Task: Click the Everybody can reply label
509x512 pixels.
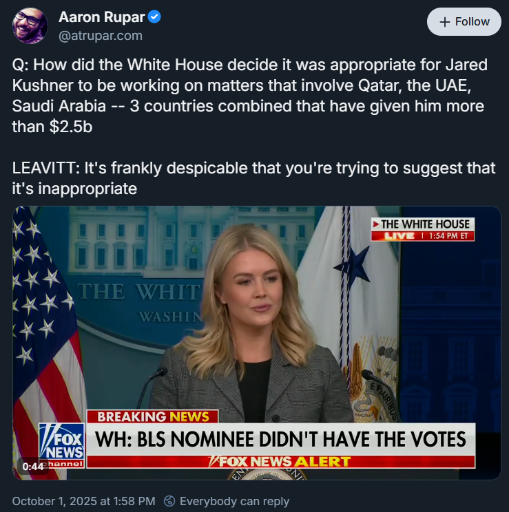Action: click(x=234, y=501)
